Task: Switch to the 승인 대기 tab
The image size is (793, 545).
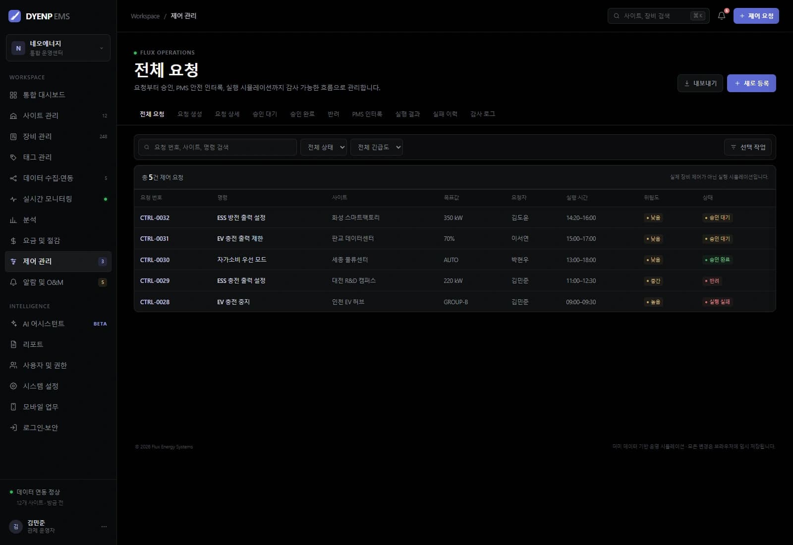Action: click(x=265, y=114)
